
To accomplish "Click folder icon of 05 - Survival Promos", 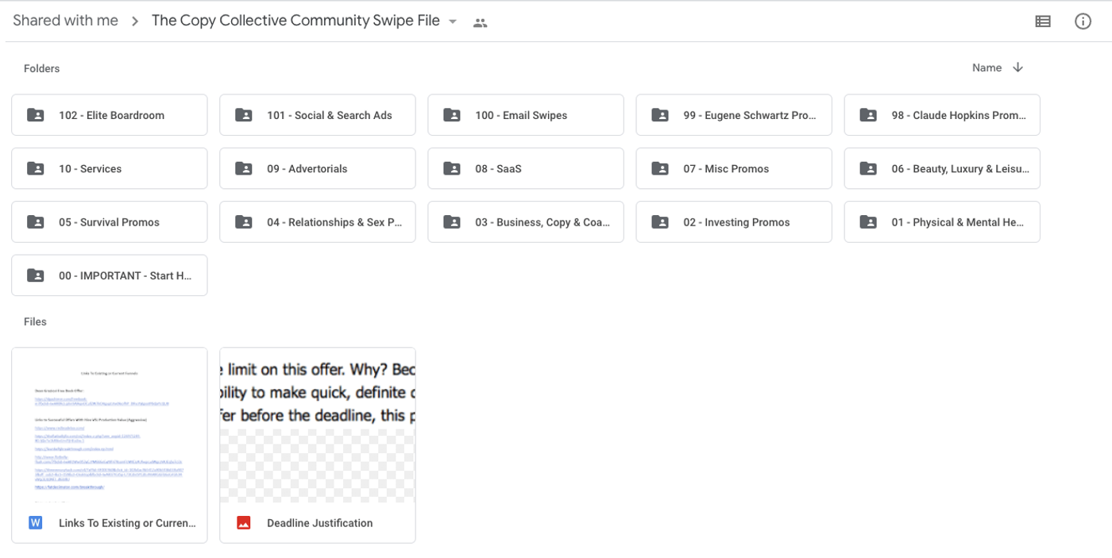I will tap(36, 222).
